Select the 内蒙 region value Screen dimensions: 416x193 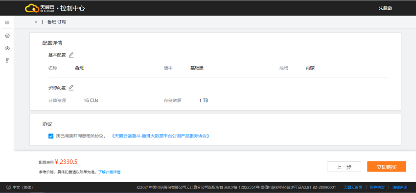(x=310, y=68)
